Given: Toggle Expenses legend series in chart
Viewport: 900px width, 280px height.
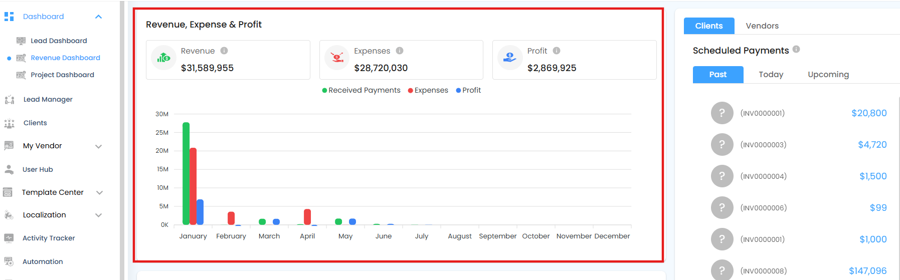Looking at the screenshot, I should point(428,90).
